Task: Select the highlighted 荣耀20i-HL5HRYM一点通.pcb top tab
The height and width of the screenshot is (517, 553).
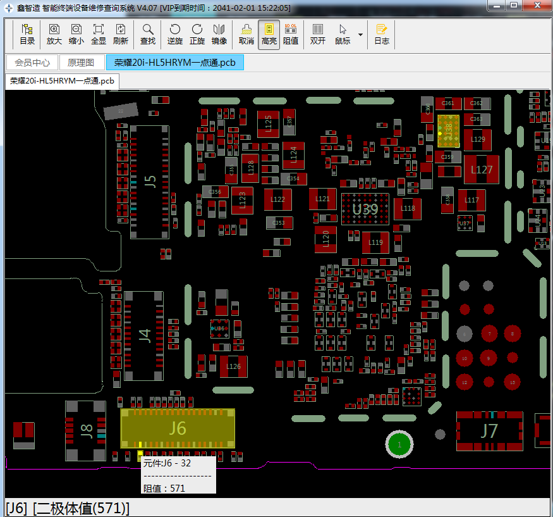Action: tap(174, 63)
